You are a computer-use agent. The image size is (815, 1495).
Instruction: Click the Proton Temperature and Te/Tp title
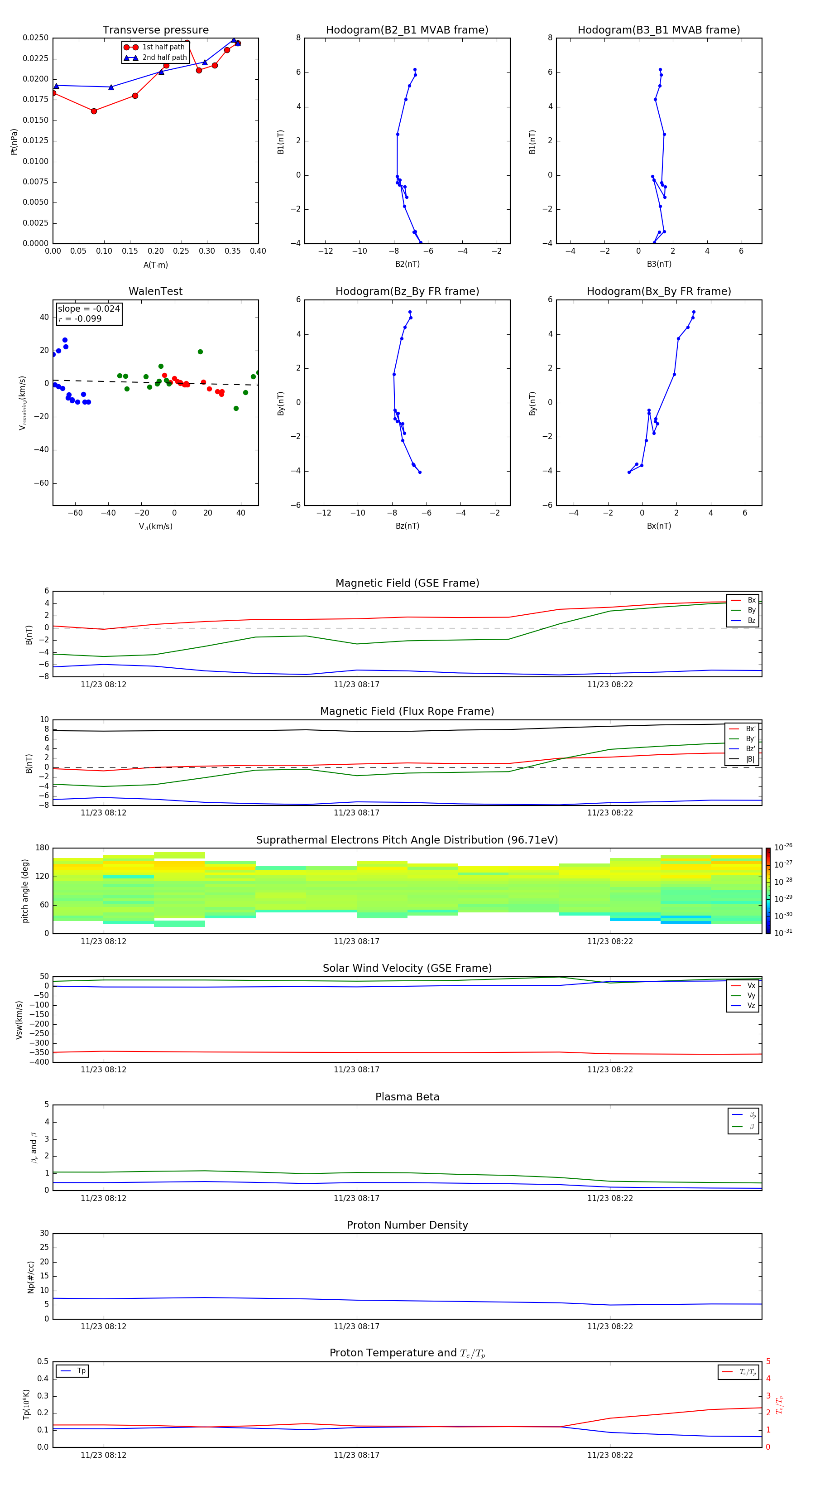point(407,1353)
